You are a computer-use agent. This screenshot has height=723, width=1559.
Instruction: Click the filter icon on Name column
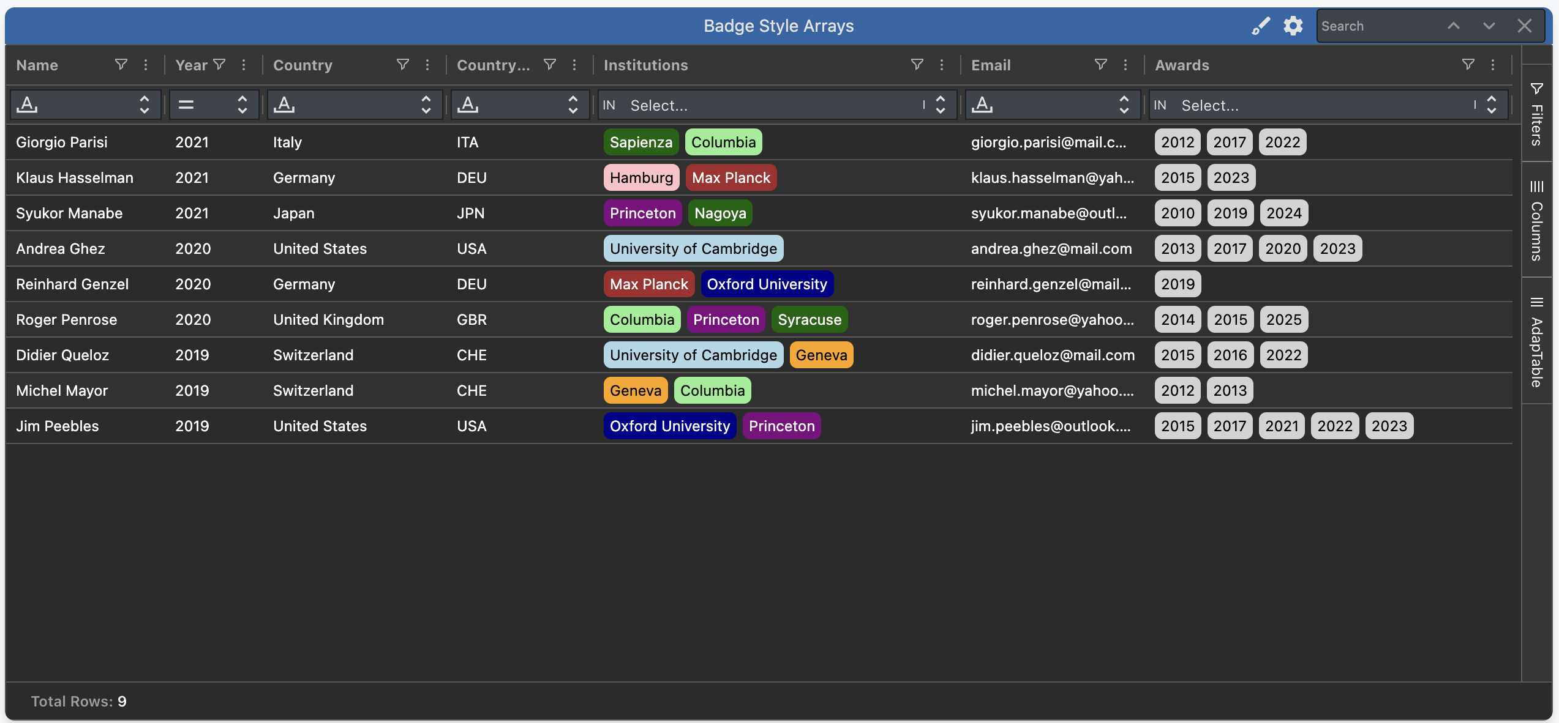tap(121, 65)
